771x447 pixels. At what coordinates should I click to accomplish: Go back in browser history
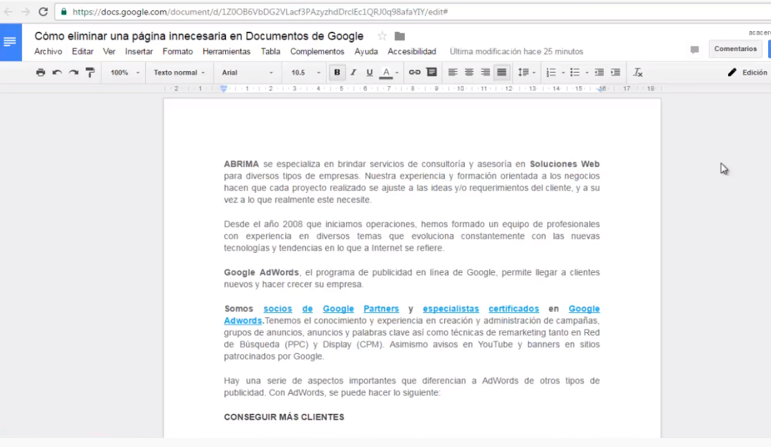click(8, 11)
